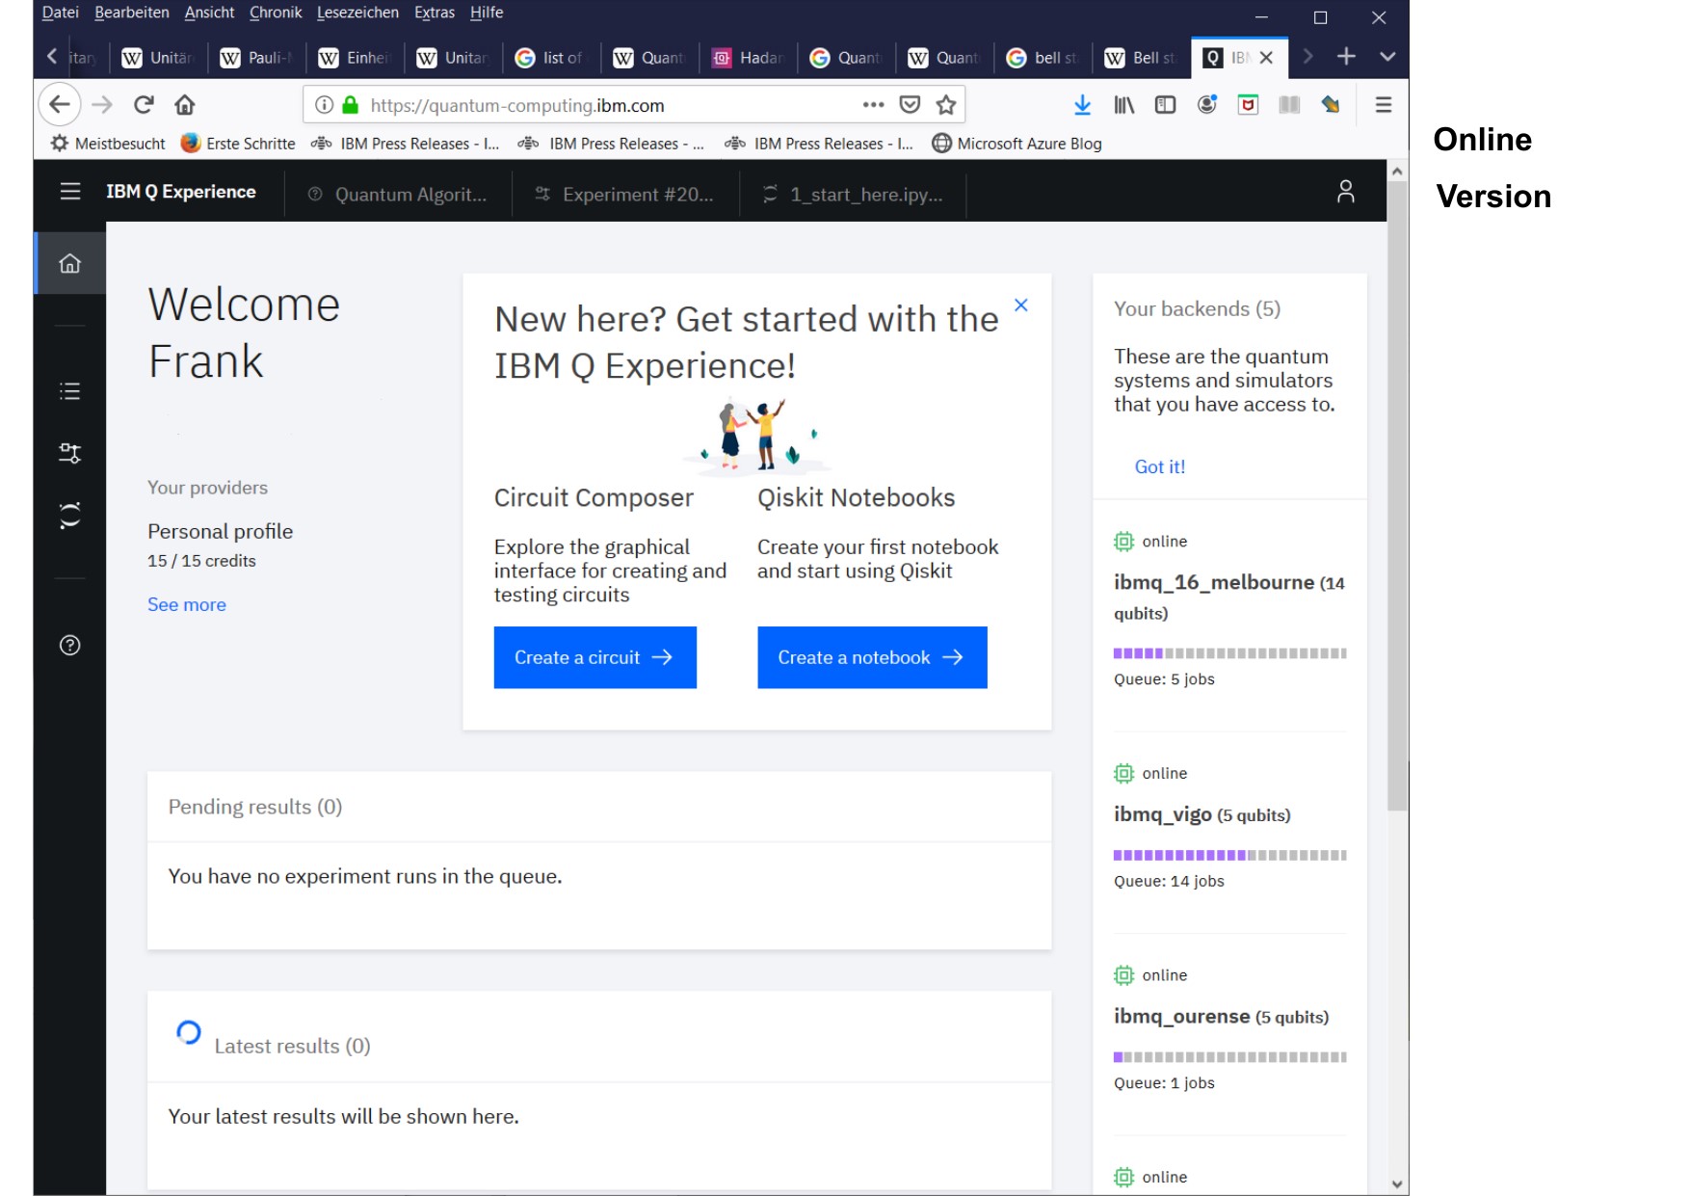Reload the page in Firefox
The height and width of the screenshot is (1196, 1690).
point(144,105)
